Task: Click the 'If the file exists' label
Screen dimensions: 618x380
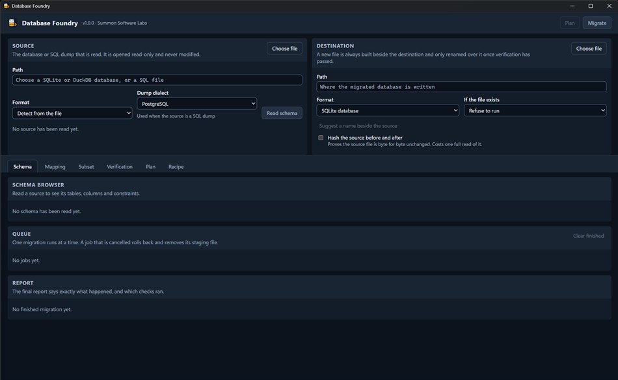Action: [481, 100]
